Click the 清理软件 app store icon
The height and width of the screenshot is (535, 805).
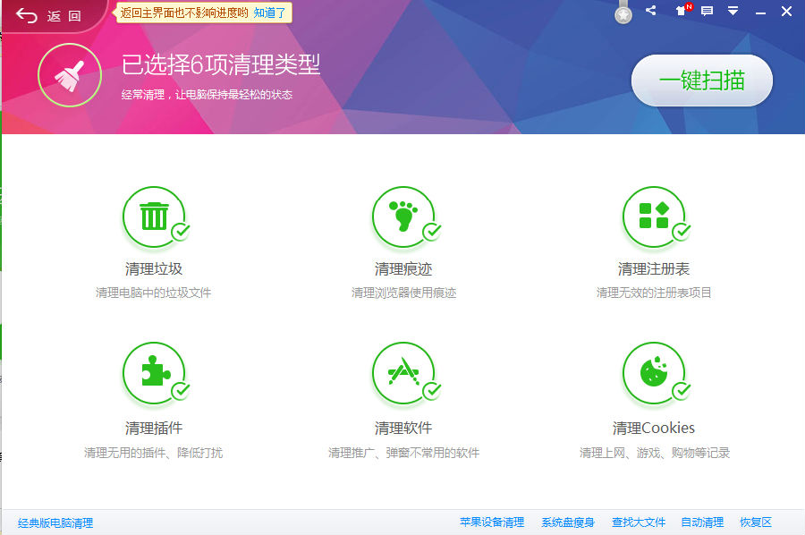tap(403, 373)
